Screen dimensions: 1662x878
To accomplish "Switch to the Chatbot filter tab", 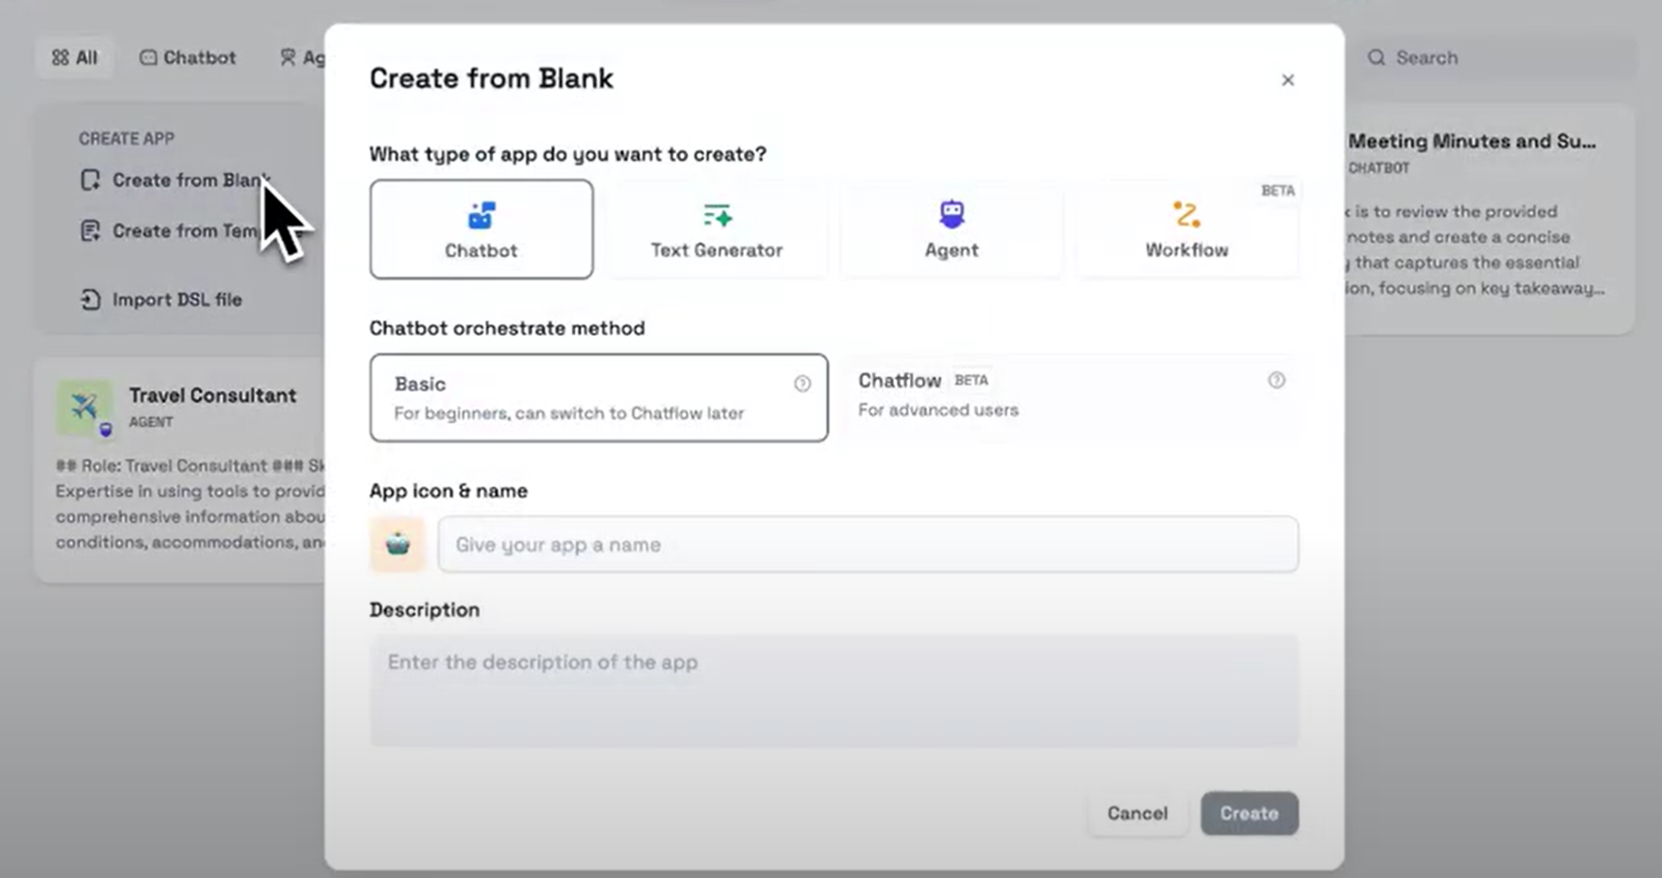I will pos(188,58).
